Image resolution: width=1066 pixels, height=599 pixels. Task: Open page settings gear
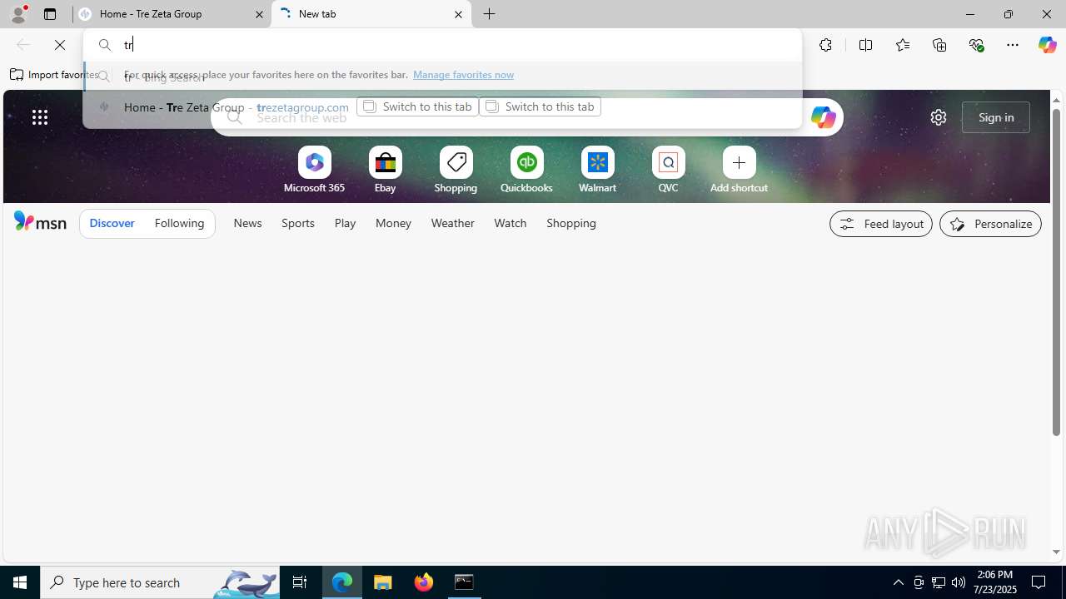(x=939, y=117)
